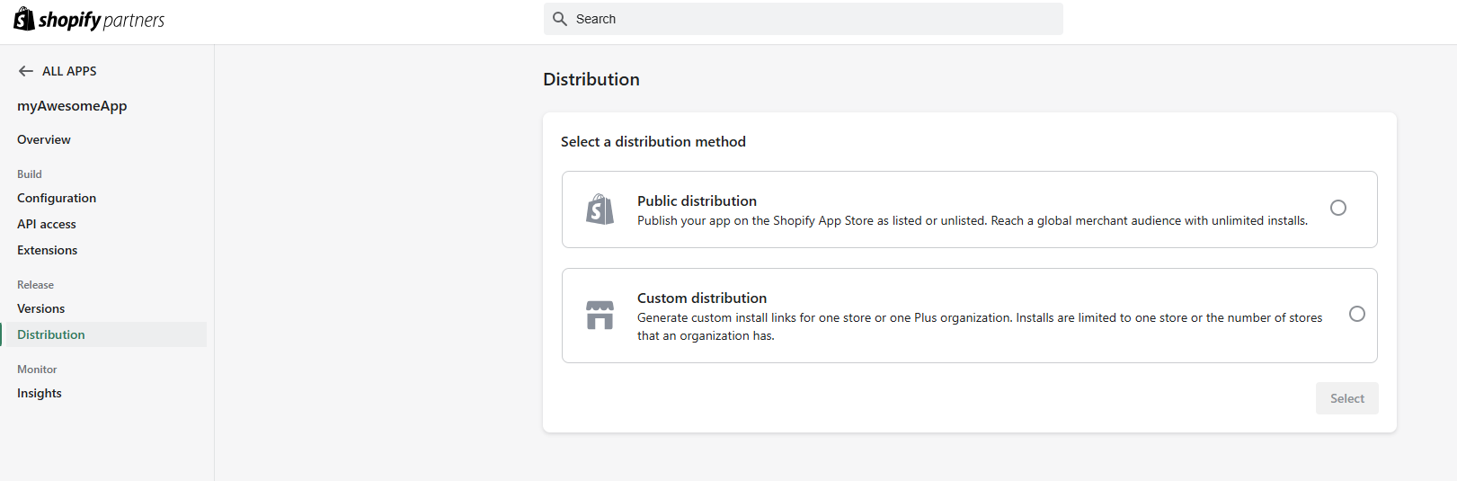Open API access settings
The image size is (1457, 481).
47,224
